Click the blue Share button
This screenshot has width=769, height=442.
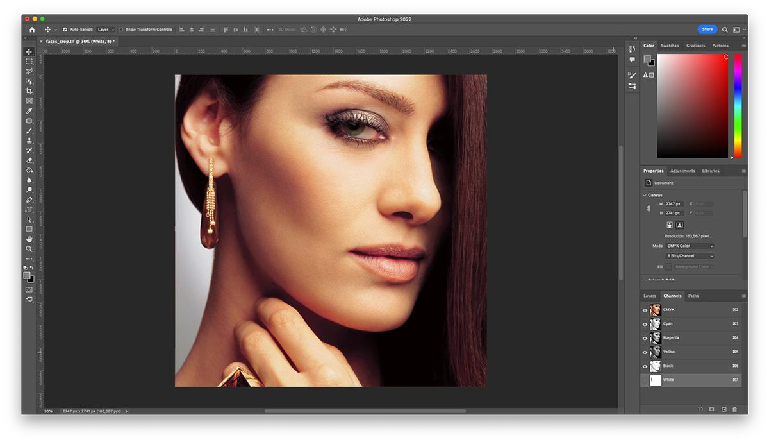(707, 30)
